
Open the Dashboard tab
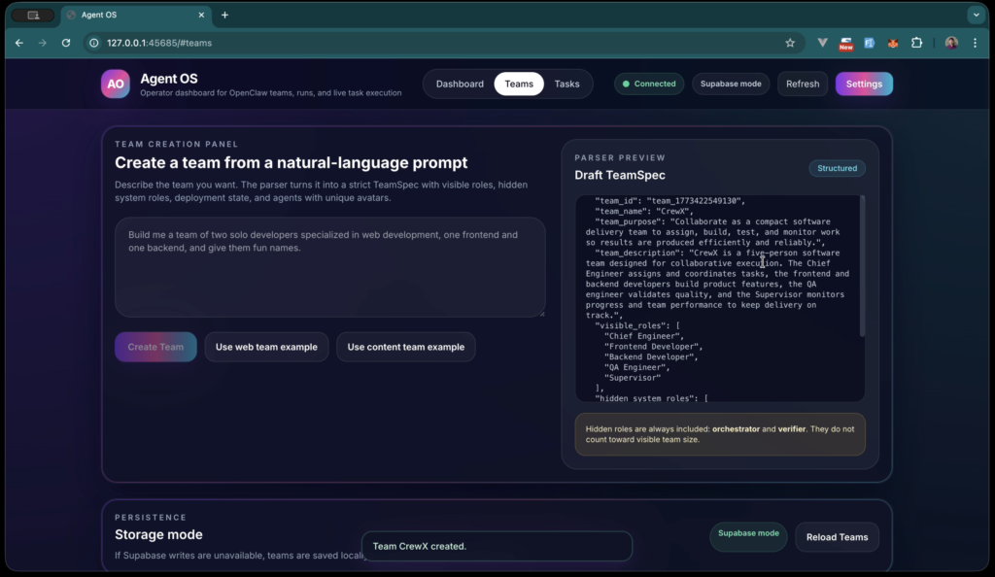[x=460, y=84]
